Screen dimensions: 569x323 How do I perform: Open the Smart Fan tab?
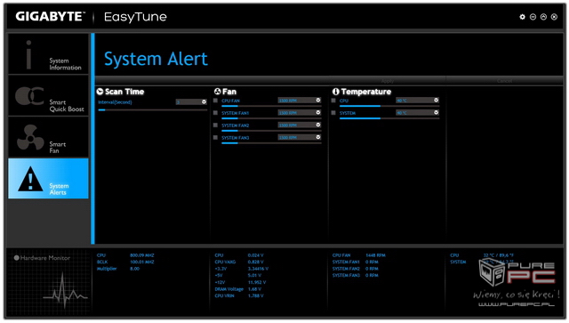point(48,137)
